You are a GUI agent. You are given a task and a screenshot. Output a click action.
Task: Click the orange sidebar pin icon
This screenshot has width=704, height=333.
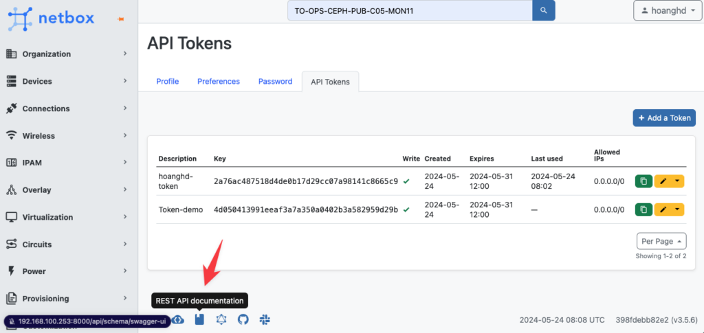120,19
